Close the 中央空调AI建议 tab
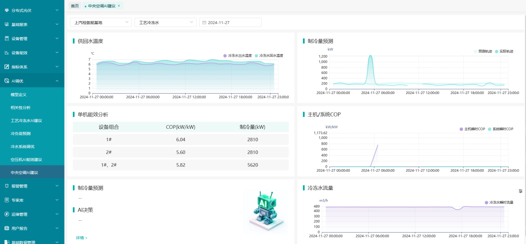The image size is (526, 244). [x=119, y=6]
